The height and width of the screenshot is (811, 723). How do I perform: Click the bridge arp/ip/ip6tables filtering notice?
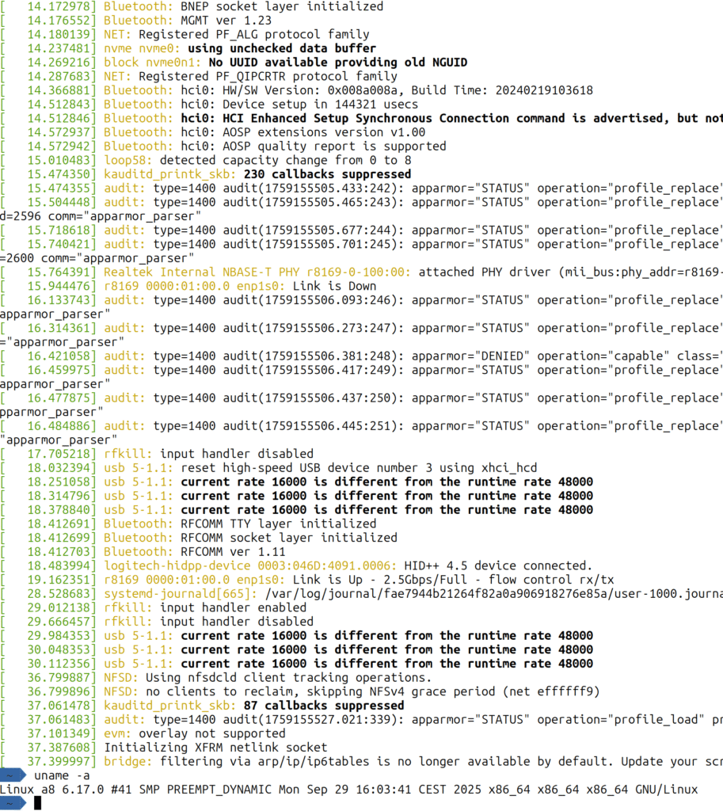click(356, 761)
